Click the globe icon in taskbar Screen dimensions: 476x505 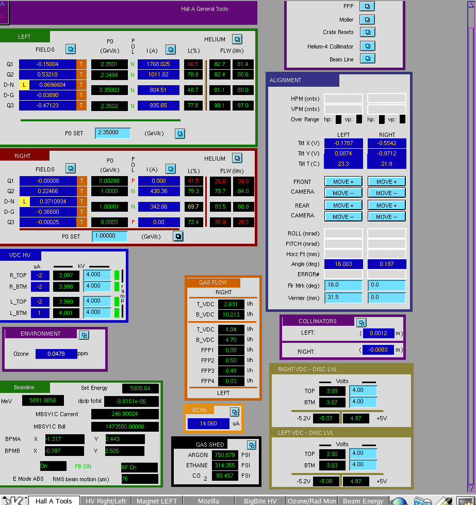pyautogui.click(x=399, y=501)
